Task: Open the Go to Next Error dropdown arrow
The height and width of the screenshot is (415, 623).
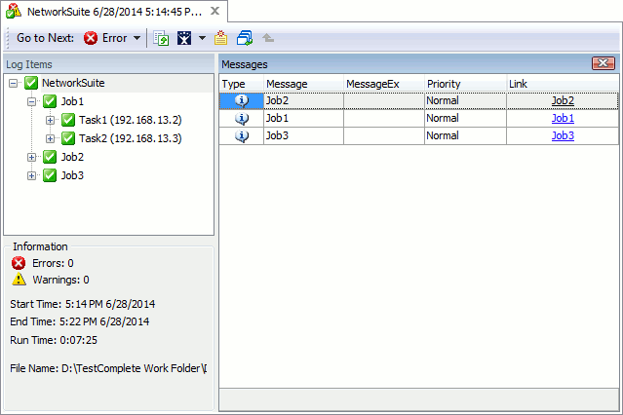Action: click(136, 38)
